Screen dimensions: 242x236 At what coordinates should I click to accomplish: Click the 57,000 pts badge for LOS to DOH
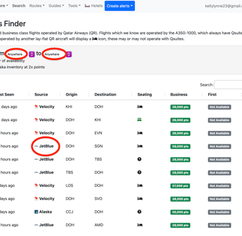[x=180, y=186]
